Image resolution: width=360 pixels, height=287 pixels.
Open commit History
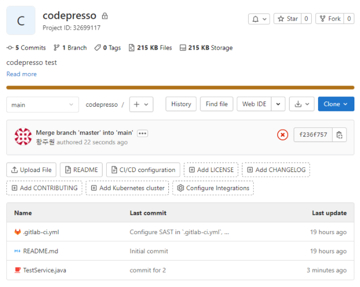point(181,104)
